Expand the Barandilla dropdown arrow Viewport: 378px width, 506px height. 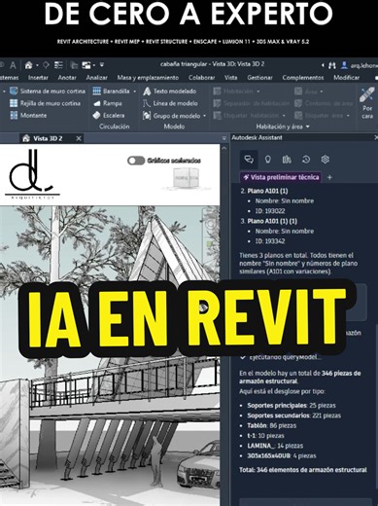(x=135, y=91)
